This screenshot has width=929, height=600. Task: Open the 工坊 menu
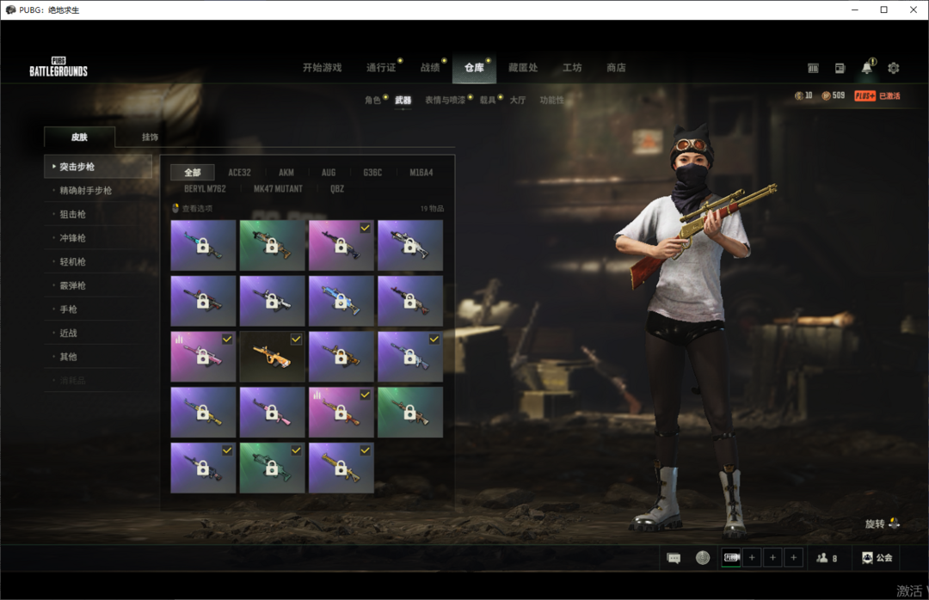(572, 68)
